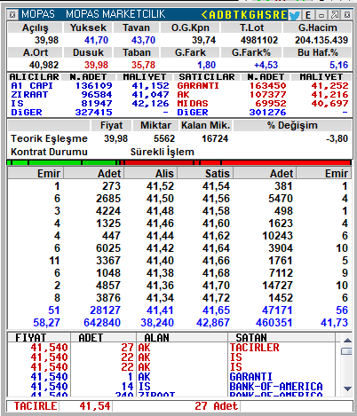Click total bid quantity 28127
This screenshot has width=357, height=416.
click(x=105, y=310)
